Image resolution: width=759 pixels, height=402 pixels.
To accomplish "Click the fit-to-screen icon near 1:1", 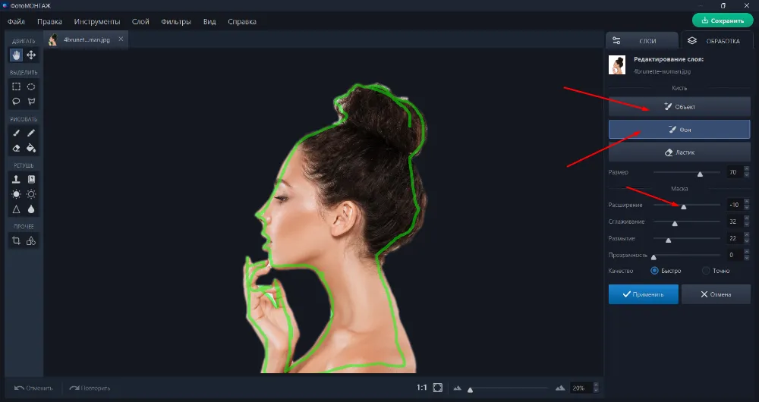I will point(438,388).
